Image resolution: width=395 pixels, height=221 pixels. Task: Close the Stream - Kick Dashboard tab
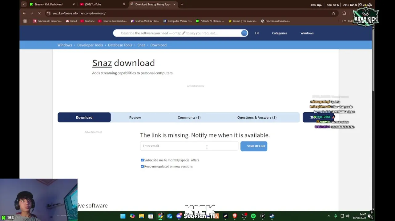74,4
